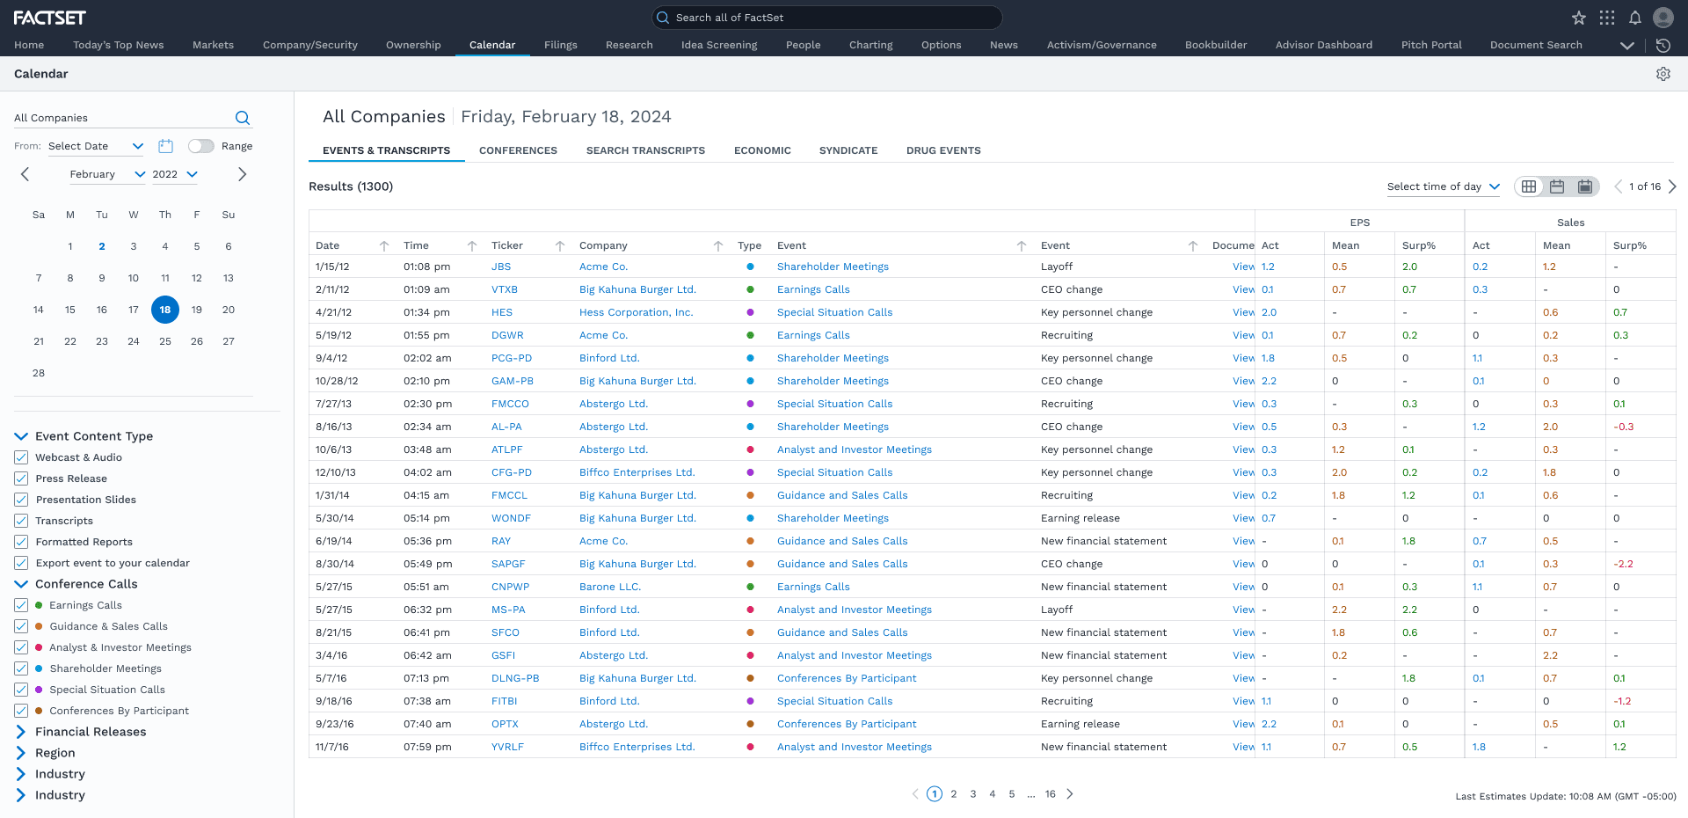The height and width of the screenshot is (818, 1688).
Task: Go to next results page beside '1 of 16'
Action: click(1672, 186)
